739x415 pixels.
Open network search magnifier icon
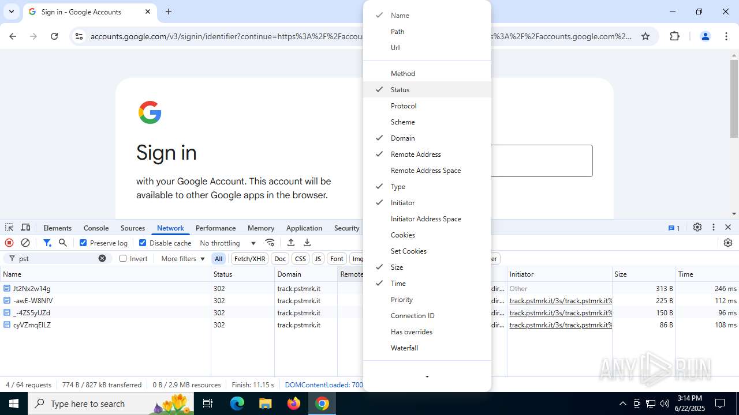click(x=63, y=243)
